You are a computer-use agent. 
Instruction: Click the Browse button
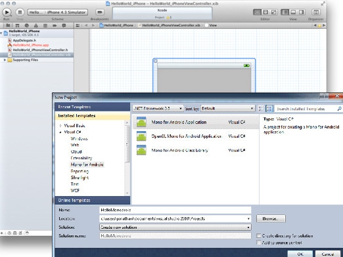[271, 219]
